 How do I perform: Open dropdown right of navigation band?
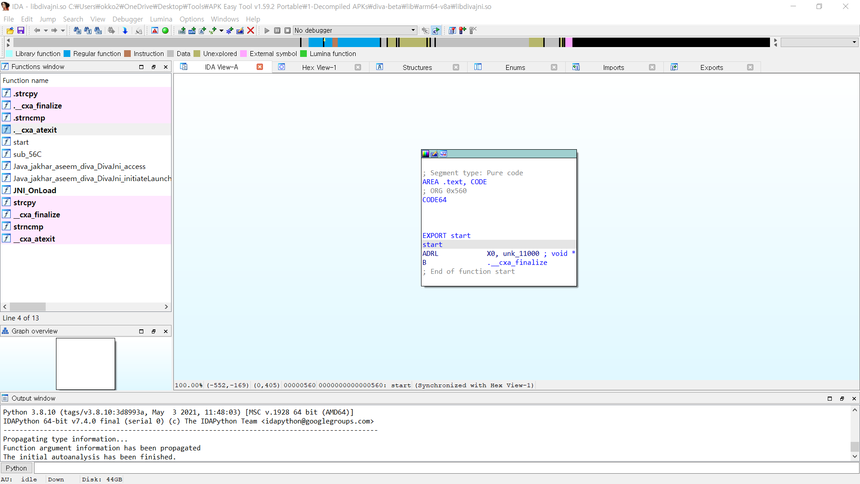(854, 42)
